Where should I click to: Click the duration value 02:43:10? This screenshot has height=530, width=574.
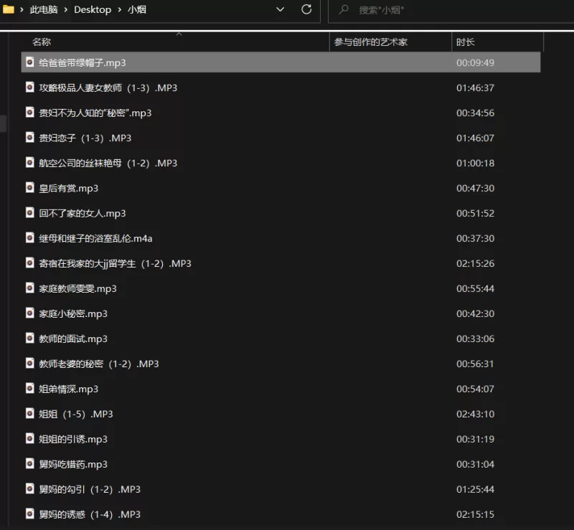tap(475, 414)
